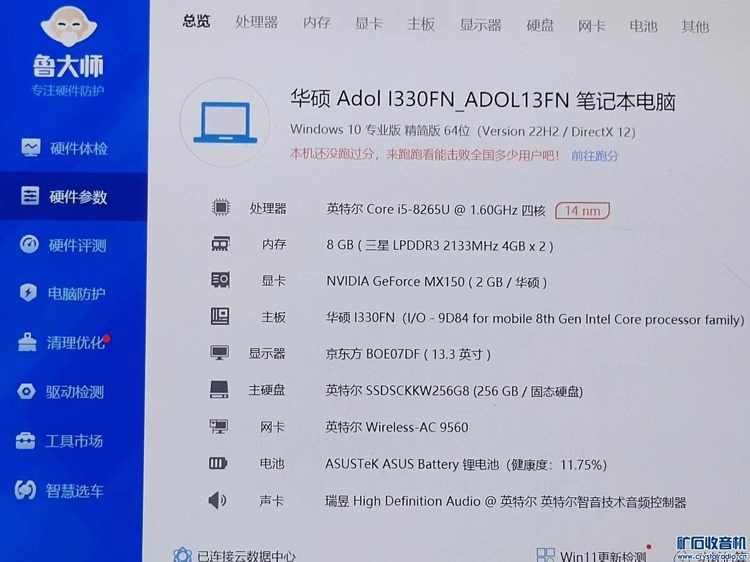Click the 驱动检测 hexagon icon
Viewport: 750px width, 562px height.
26,391
